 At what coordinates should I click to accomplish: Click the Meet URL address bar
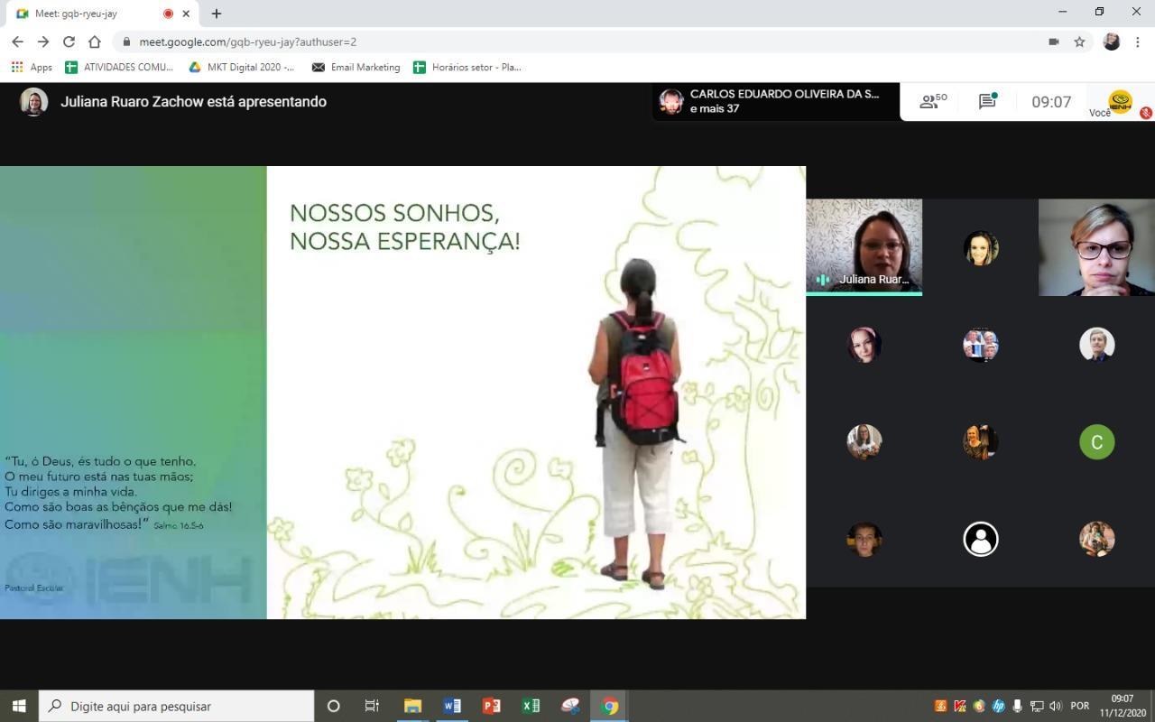click(541, 42)
